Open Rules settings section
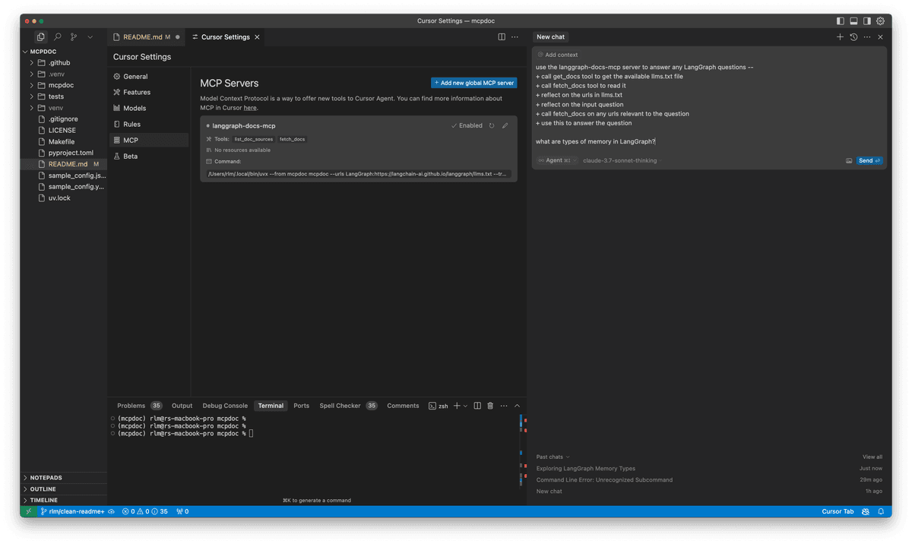 click(x=149, y=125)
